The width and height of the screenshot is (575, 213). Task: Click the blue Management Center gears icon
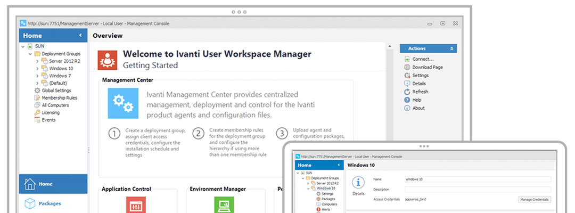(x=123, y=103)
